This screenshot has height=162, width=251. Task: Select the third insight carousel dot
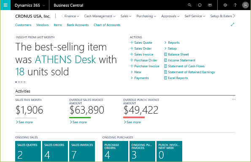pyautogui.click(x=22, y=82)
